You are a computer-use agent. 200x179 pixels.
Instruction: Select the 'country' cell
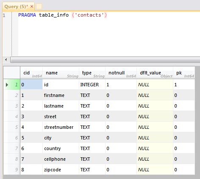click(x=61, y=148)
